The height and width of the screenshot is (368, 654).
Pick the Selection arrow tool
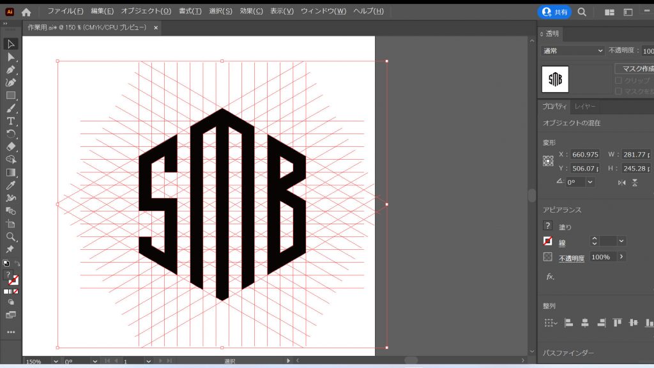coord(11,44)
